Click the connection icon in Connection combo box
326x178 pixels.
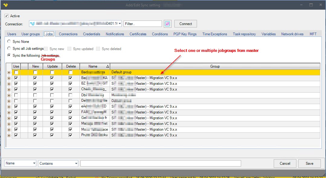(32, 24)
